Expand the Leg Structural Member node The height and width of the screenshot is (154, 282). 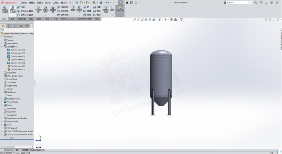pos(2,118)
